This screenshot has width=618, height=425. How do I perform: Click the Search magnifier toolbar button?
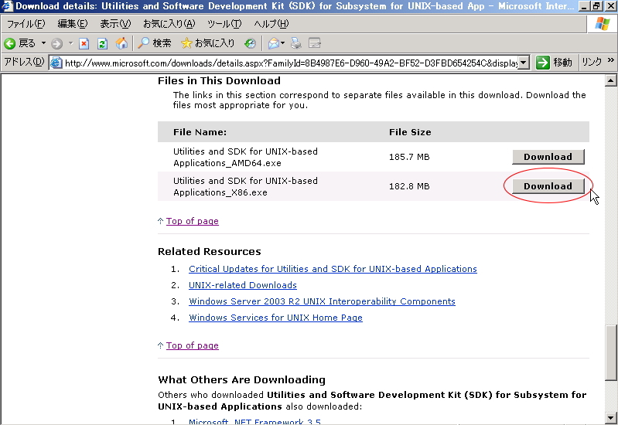(x=154, y=43)
